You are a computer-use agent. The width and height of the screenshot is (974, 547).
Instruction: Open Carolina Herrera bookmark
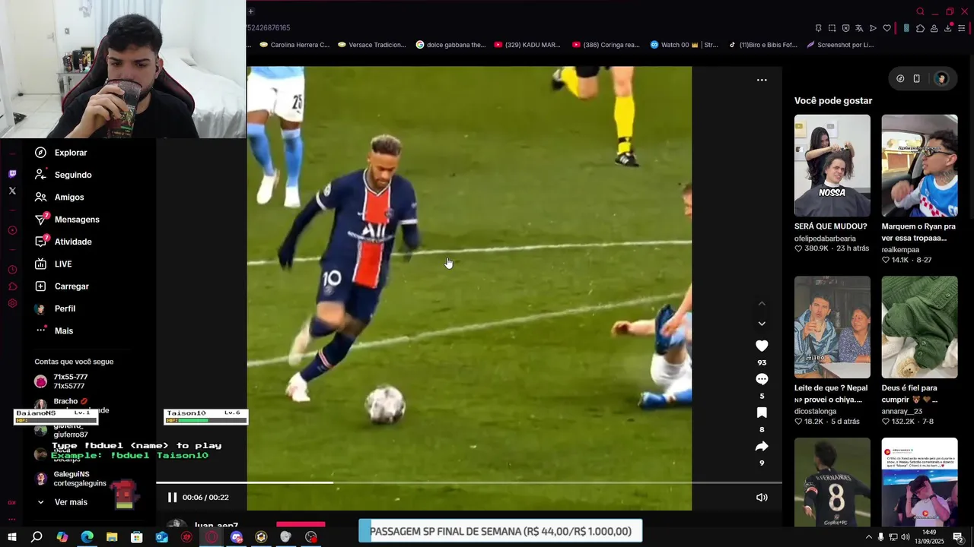294,45
